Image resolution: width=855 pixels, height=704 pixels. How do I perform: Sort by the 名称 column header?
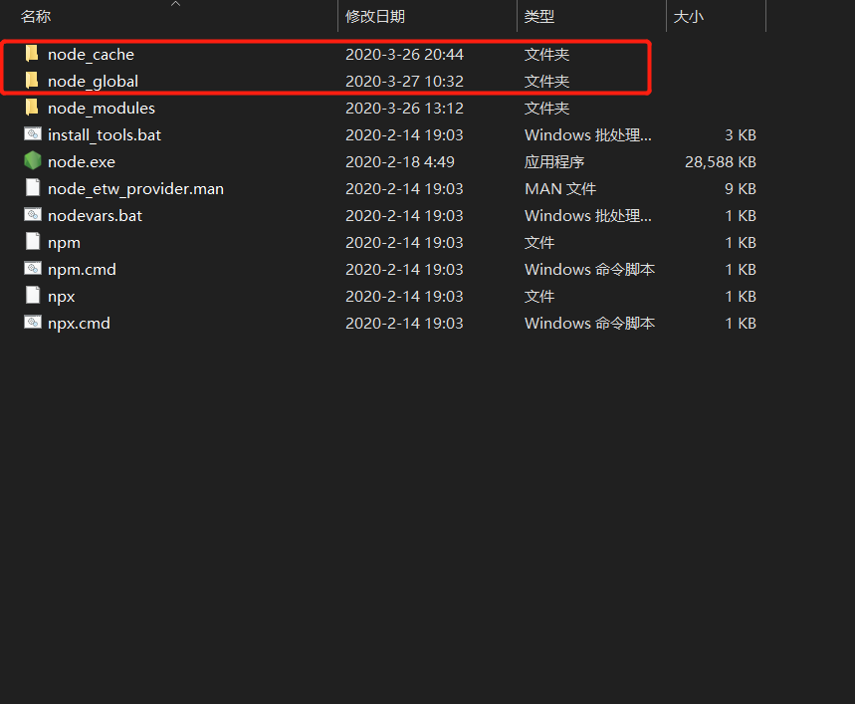coord(36,16)
